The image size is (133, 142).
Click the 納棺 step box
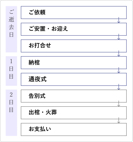pos(74,63)
